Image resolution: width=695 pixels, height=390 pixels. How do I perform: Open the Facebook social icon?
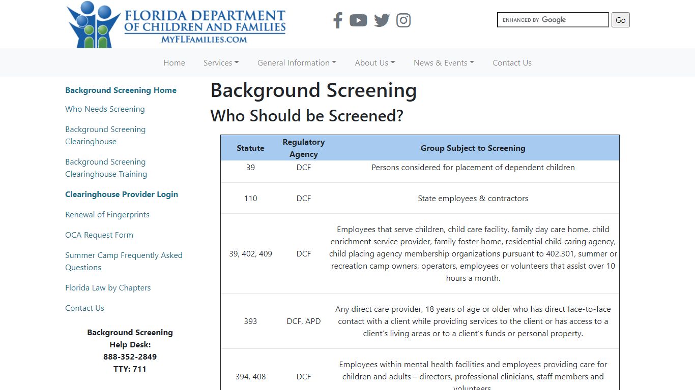337,20
